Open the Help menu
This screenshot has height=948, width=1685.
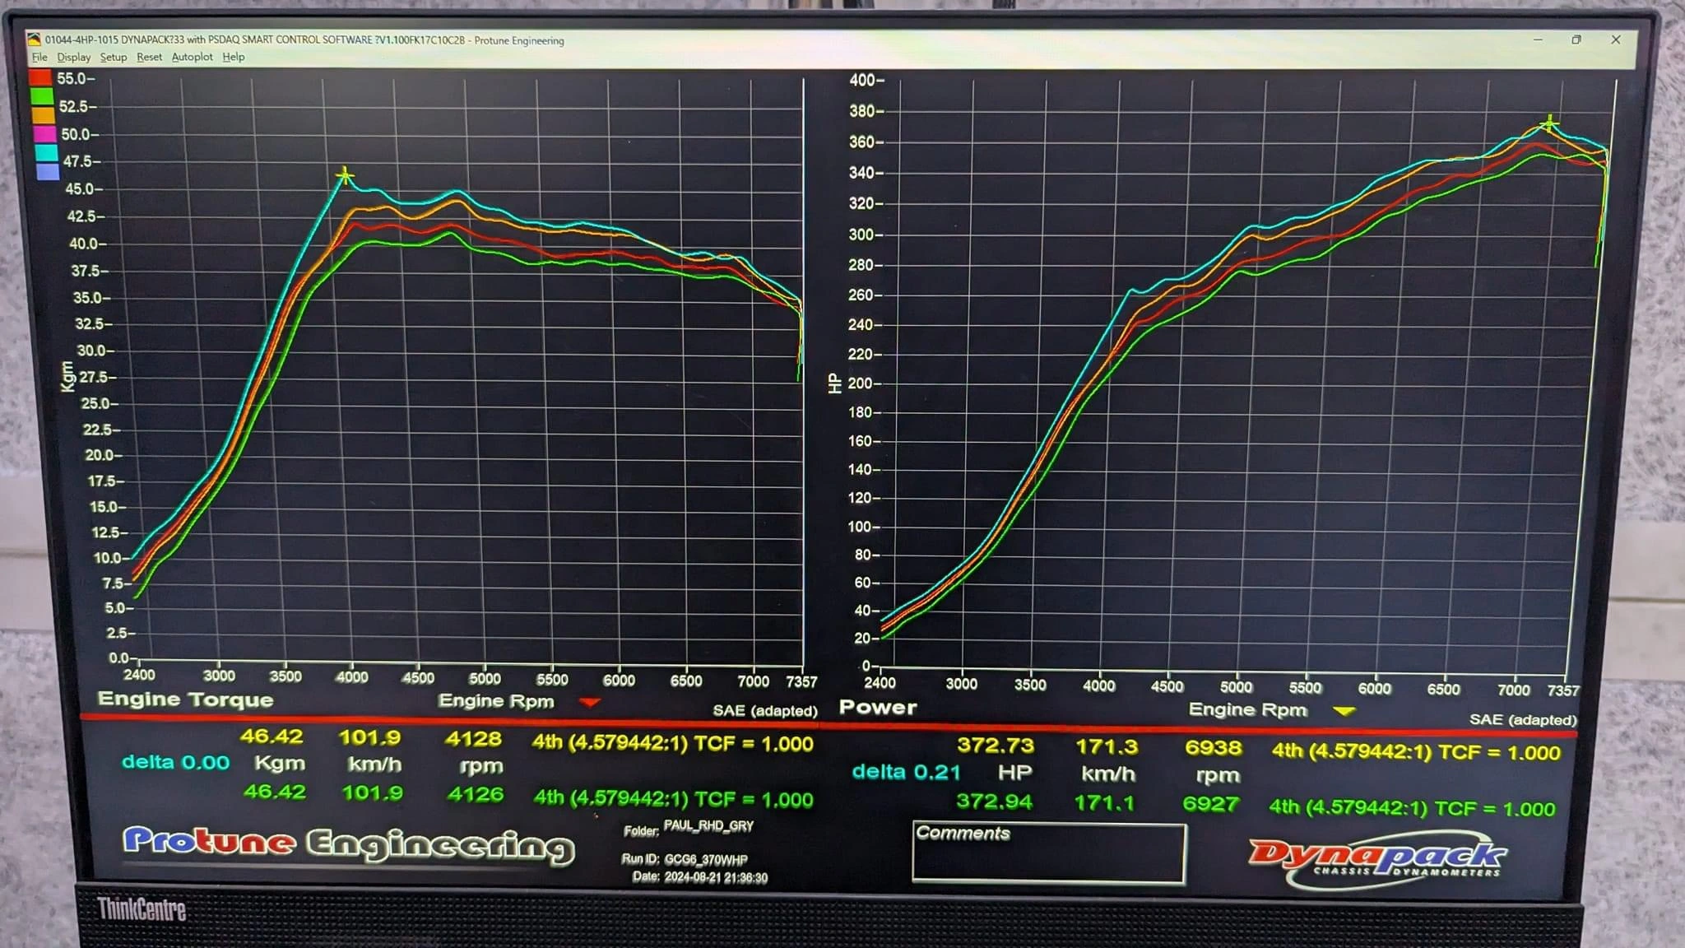point(234,57)
